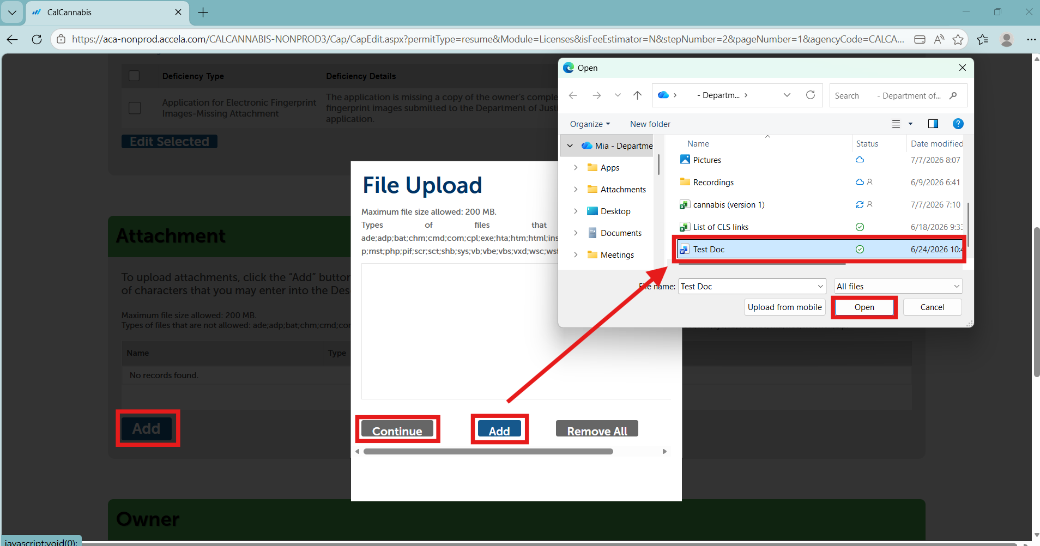Open the File name dropdown arrow

click(x=820, y=286)
